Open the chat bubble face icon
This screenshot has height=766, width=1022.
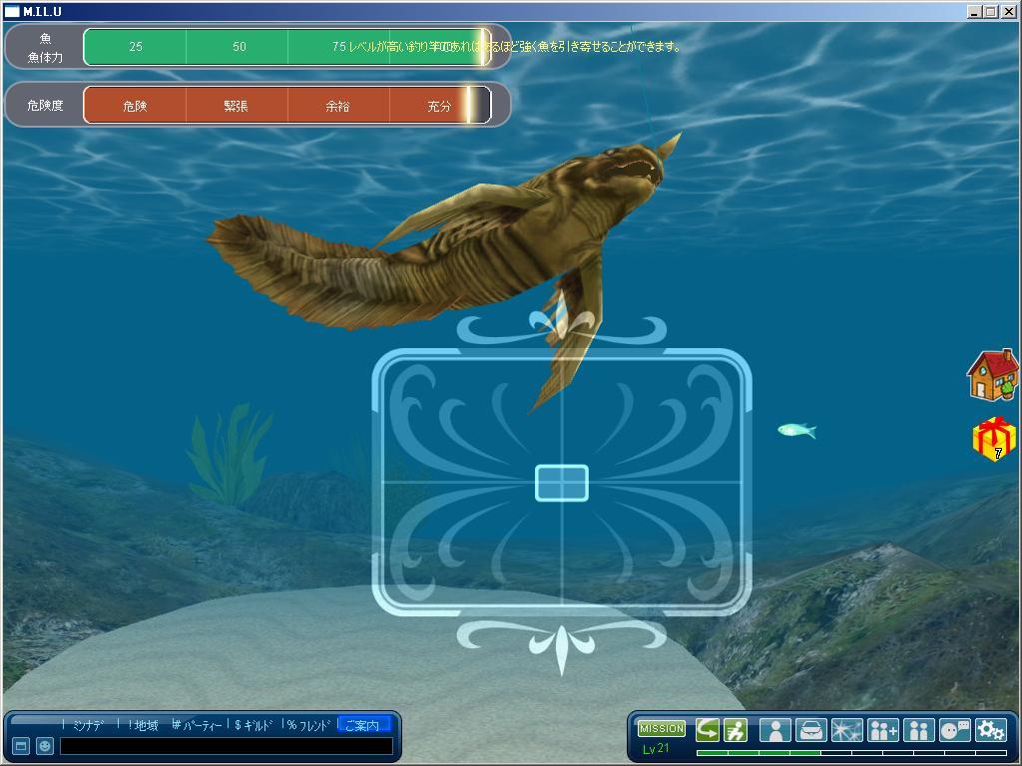point(955,730)
